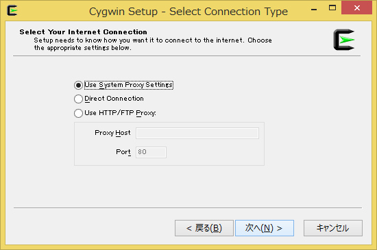This screenshot has height=250, width=377.
Task: Click the Cygwin icon in title bar
Action: 12,10
